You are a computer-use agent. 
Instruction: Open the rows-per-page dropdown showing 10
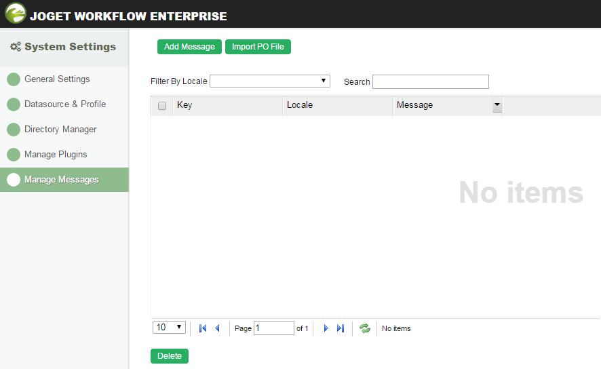click(x=169, y=327)
